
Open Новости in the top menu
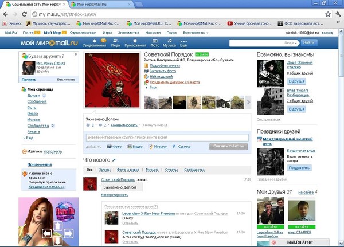pos(153,33)
